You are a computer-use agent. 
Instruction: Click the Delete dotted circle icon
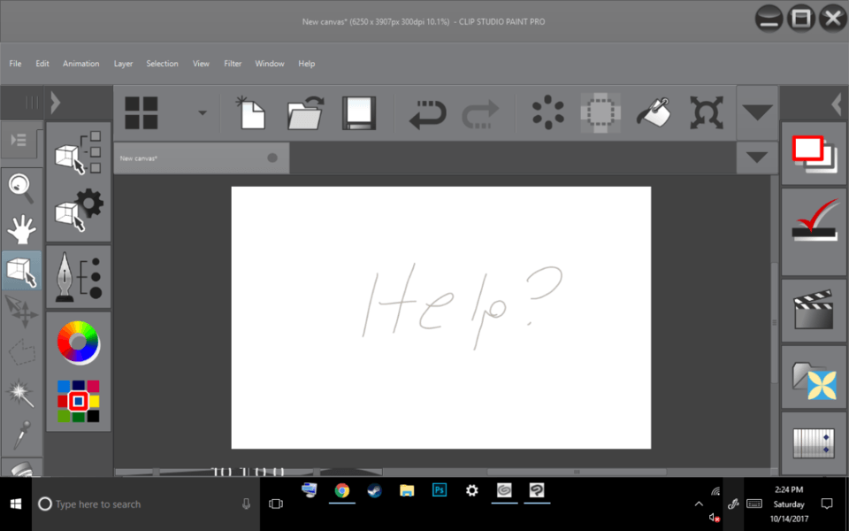(548, 112)
